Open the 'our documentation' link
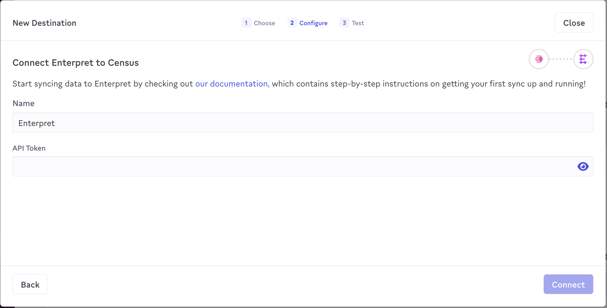Viewport: 607px width, 308px height. click(232, 84)
